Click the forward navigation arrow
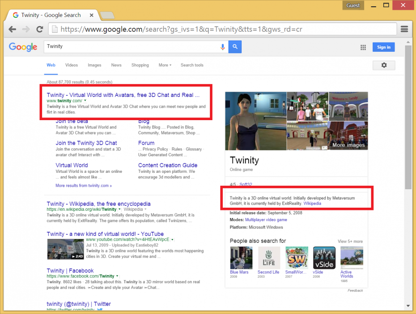This screenshot has height=314, width=416. [25, 29]
